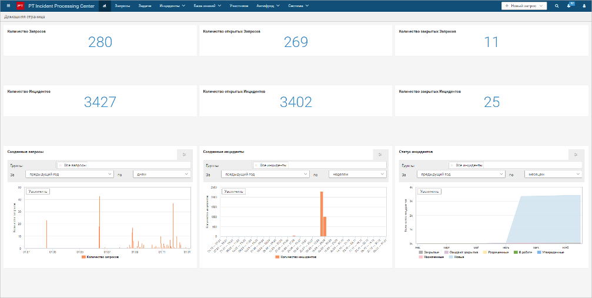Open period dropdown in Статус инцидентов

(x=461, y=174)
